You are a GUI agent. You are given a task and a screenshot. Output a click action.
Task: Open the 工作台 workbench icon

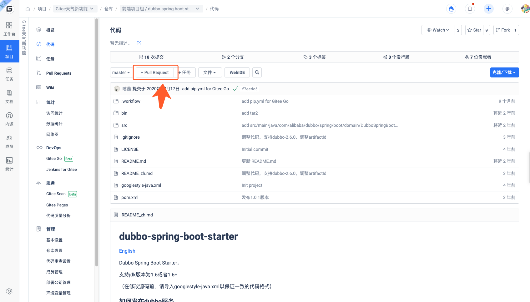[x=9, y=29]
